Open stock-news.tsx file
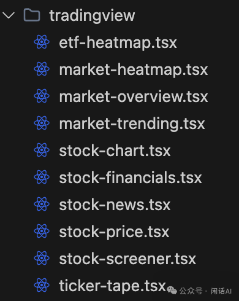Image resolution: width=239 pixels, height=301 pixels. [115, 205]
